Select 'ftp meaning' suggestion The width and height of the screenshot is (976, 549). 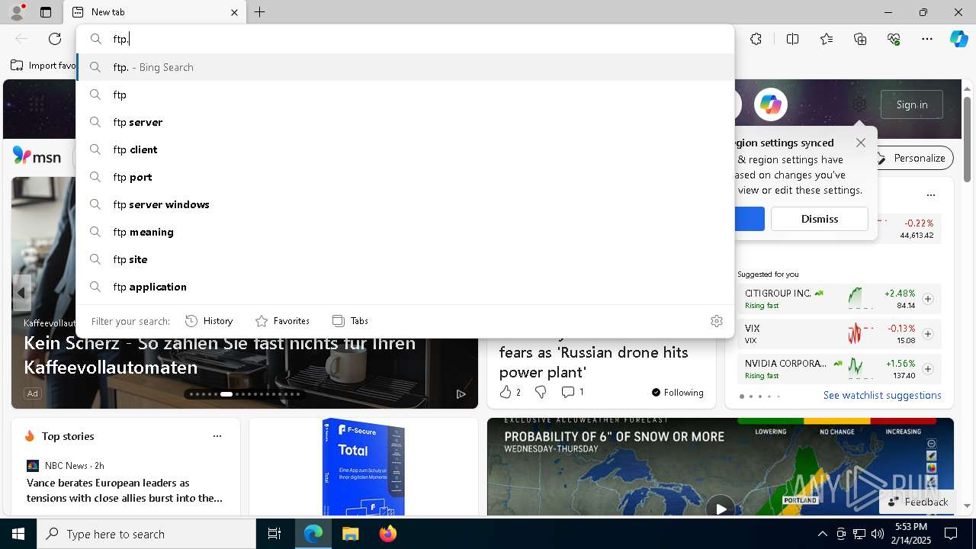pos(405,232)
